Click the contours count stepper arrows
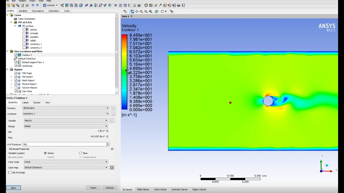Image resolution: width=344 pixels, height=193 pixels. point(108,144)
